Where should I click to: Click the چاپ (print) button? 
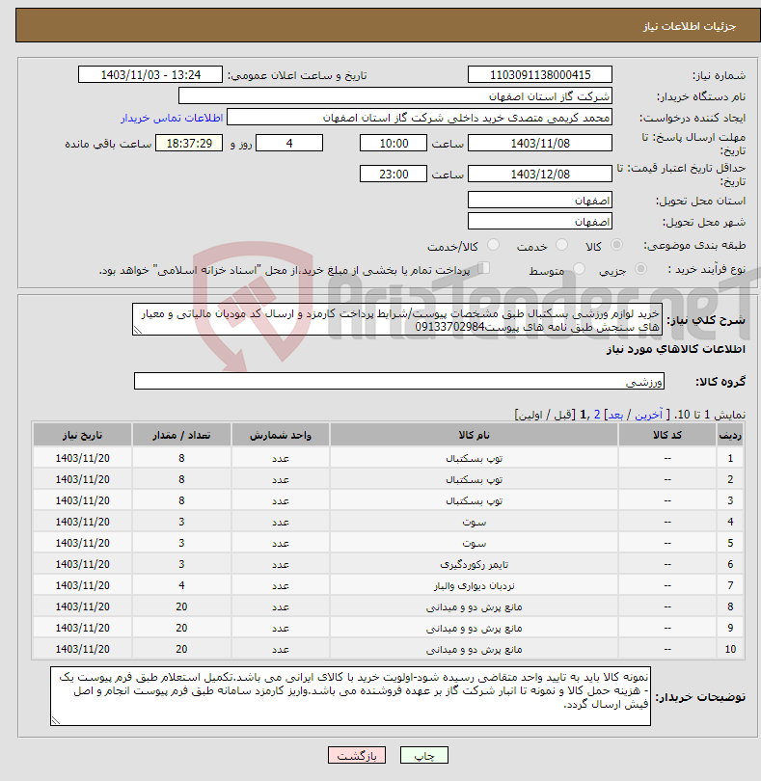(423, 755)
